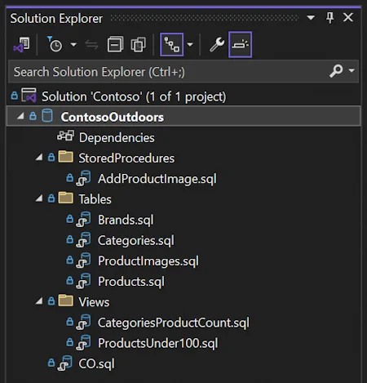Click CO.sql script icon
Viewport: 367px width, 383px height.
click(65, 363)
